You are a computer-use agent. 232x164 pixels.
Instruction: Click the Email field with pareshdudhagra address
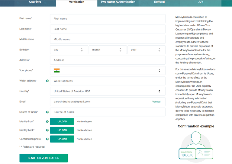[x=108, y=101]
